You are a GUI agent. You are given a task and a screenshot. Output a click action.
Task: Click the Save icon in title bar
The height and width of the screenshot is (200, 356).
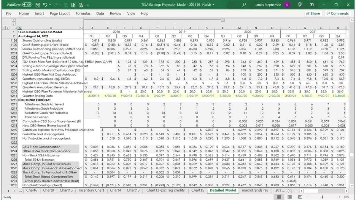pyautogui.click(x=38, y=5)
